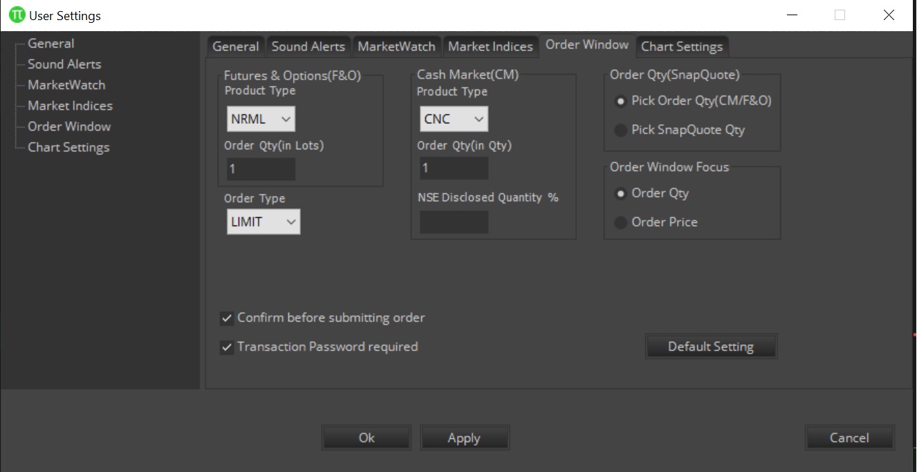Viewport: 917px width, 472px height.
Task: Click the Pi app icon in title bar
Action: (17, 15)
